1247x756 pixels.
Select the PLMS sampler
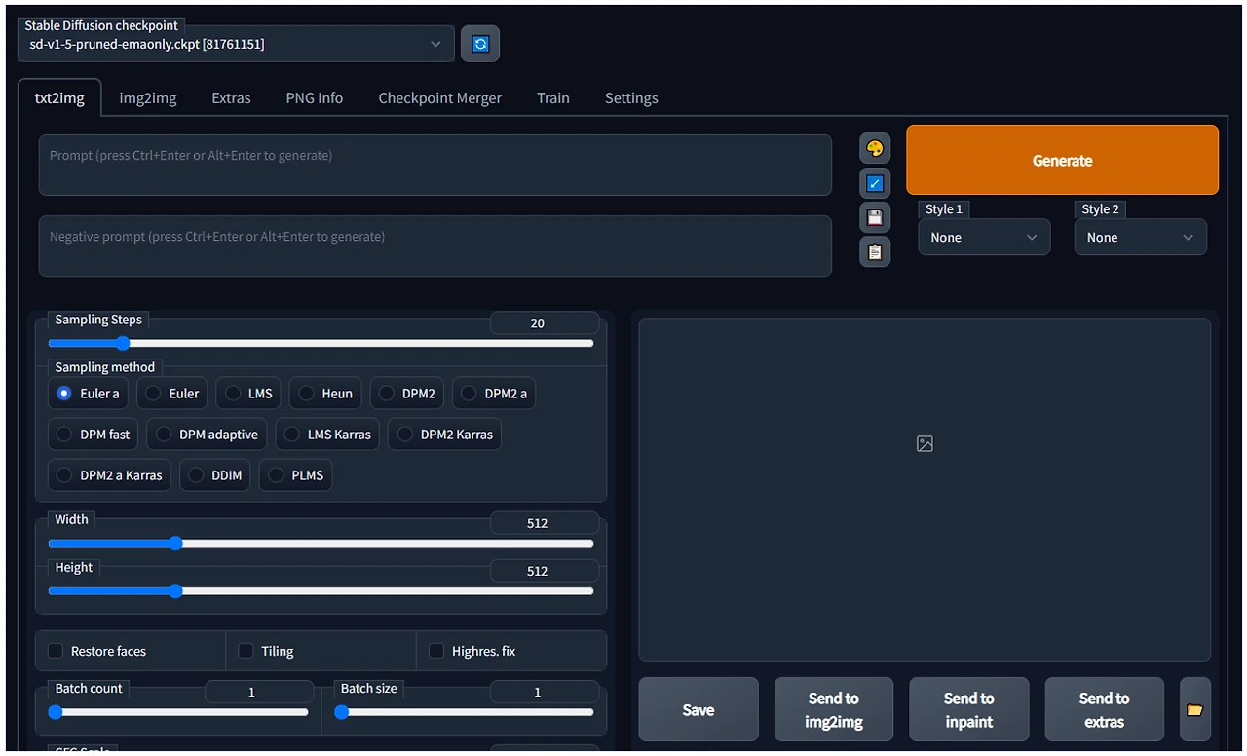click(x=295, y=475)
